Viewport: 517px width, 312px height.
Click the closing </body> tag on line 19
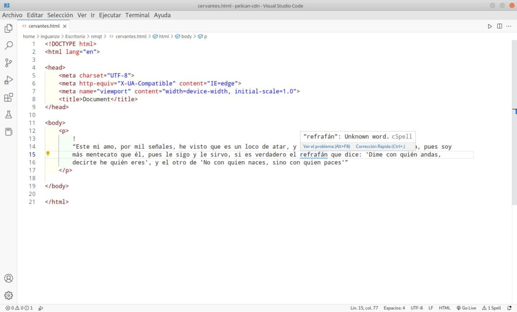coord(57,186)
